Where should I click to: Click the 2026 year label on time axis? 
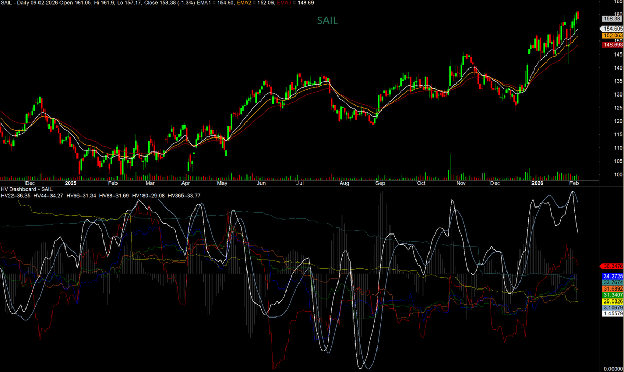tap(538, 183)
